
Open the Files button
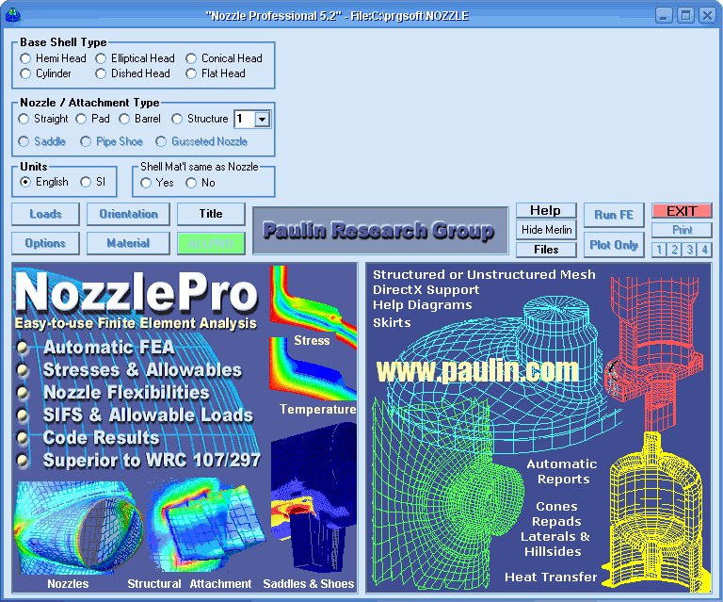tap(546, 250)
